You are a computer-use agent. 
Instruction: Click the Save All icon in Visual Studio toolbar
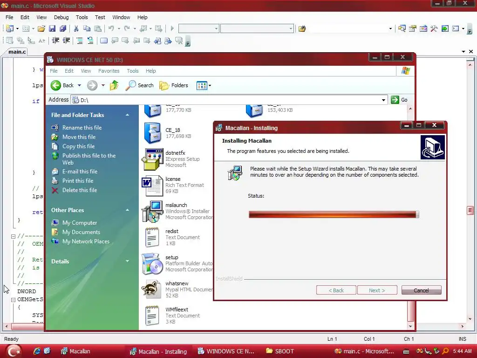(x=63, y=28)
